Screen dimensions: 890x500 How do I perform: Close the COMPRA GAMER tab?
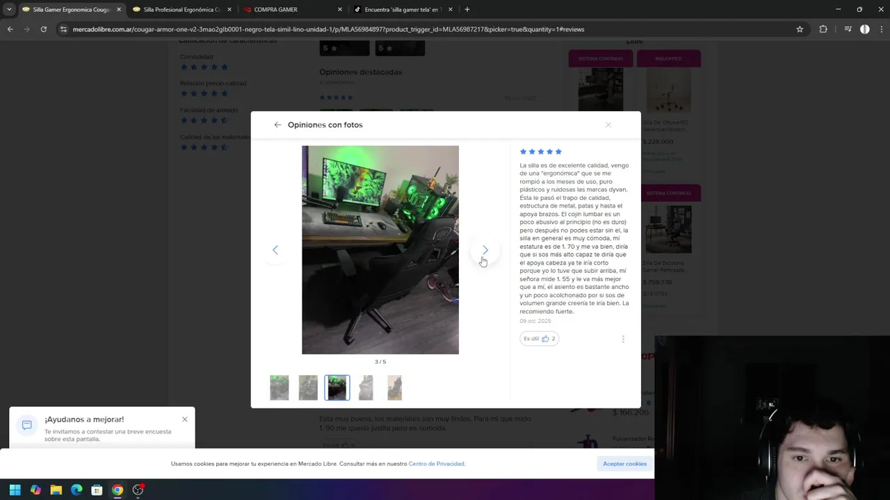pyautogui.click(x=340, y=10)
